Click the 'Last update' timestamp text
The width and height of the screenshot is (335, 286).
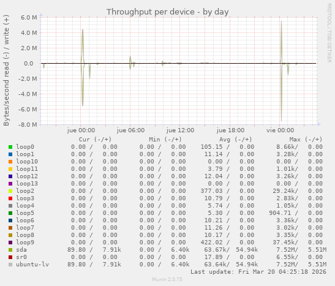point(258,272)
